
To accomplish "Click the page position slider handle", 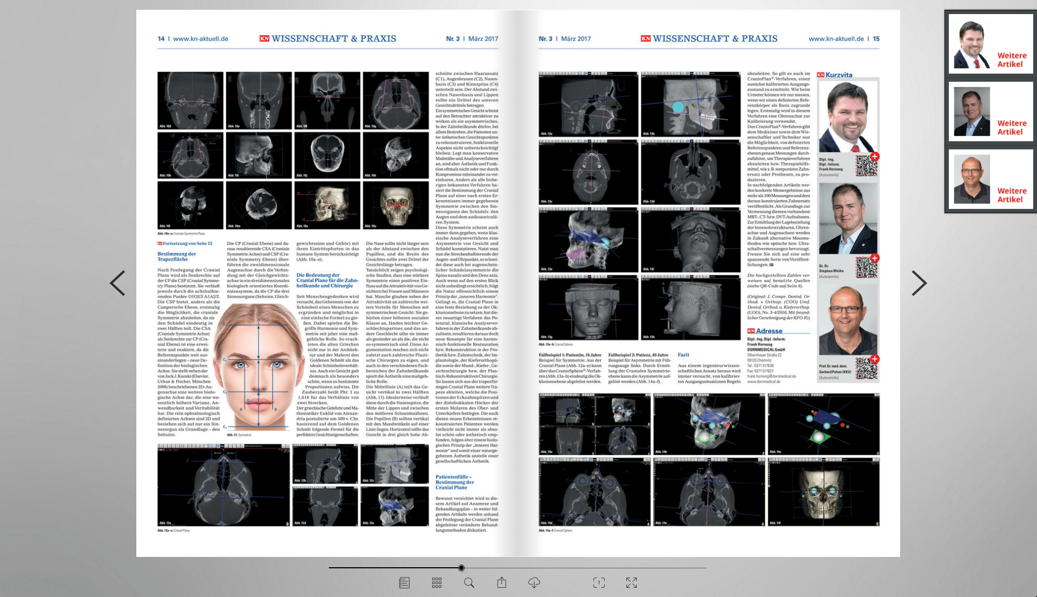I will point(461,568).
